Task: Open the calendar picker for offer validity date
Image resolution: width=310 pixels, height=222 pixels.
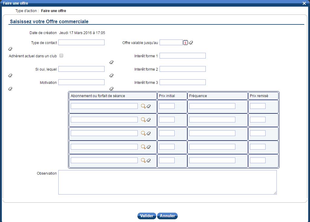Action: coord(186,43)
